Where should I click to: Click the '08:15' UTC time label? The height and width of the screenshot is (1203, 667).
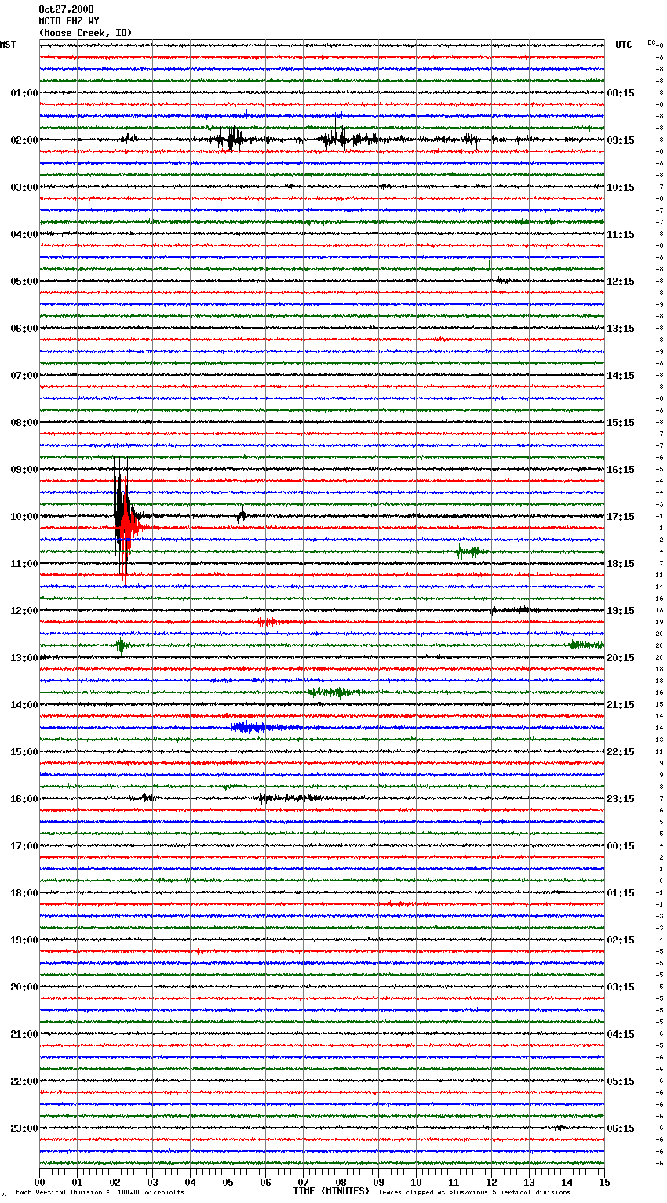[621, 93]
